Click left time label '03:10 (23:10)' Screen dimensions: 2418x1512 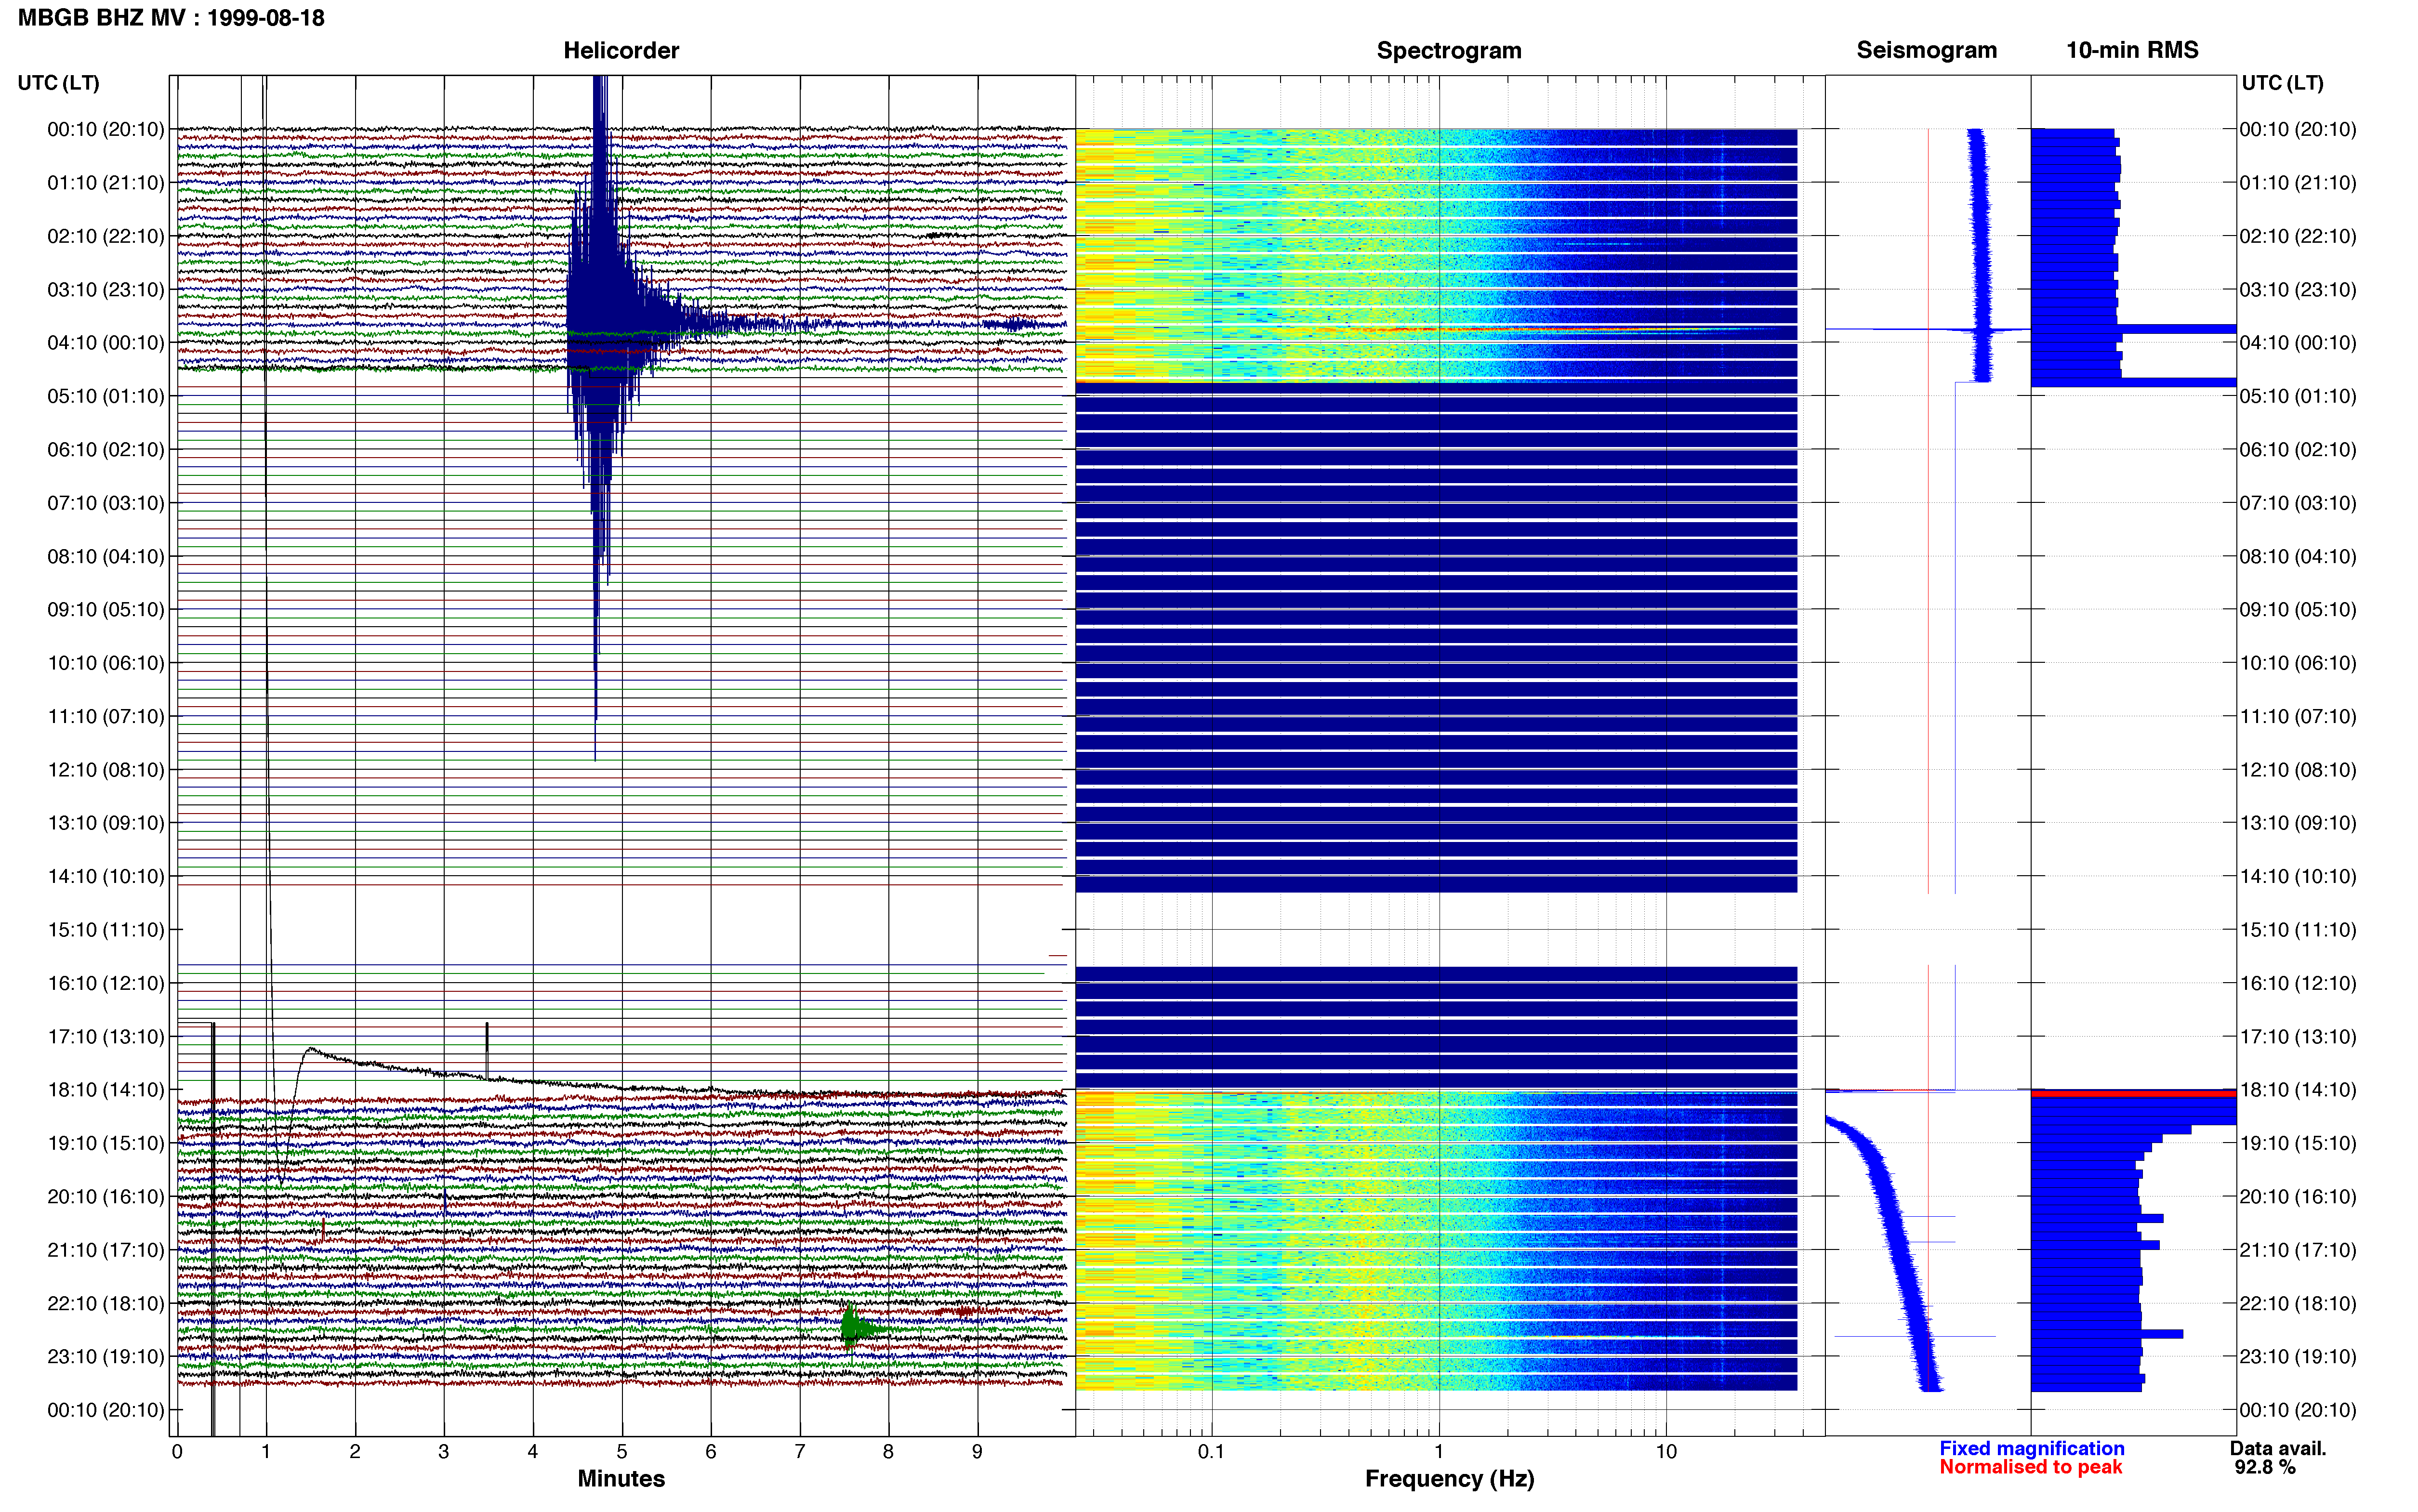[106, 290]
